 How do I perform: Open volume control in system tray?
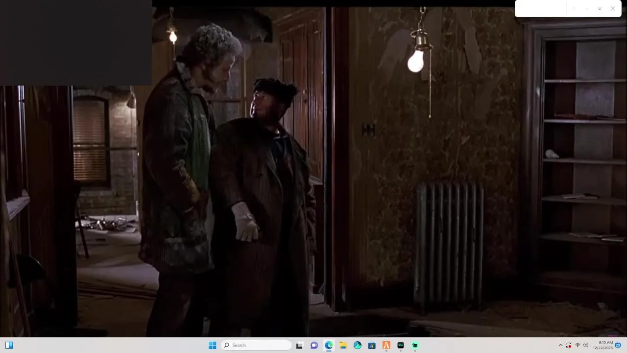click(585, 345)
